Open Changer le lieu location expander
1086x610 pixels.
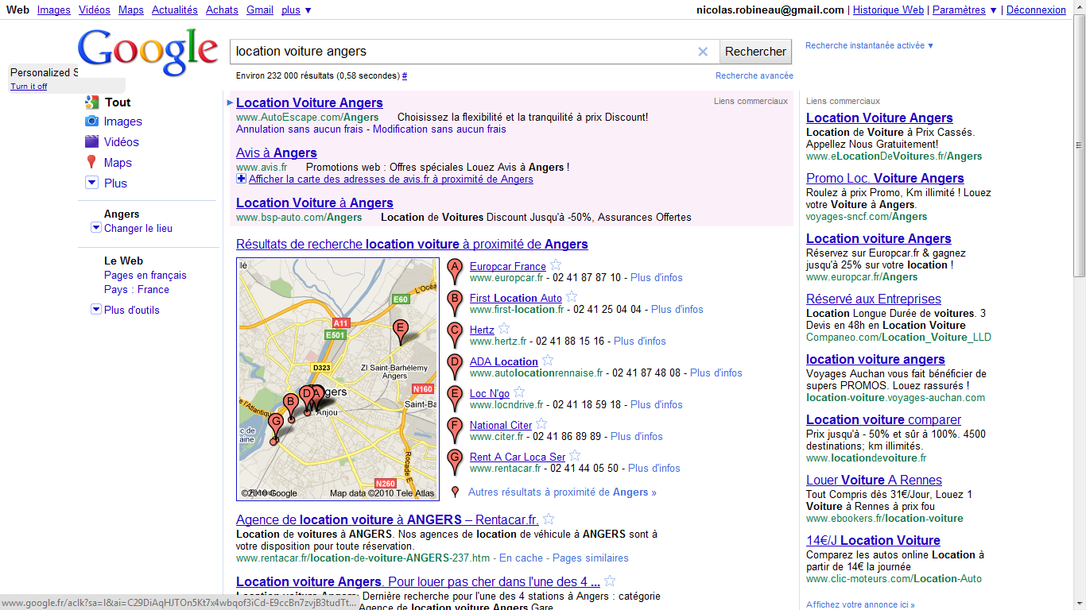[96, 229]
